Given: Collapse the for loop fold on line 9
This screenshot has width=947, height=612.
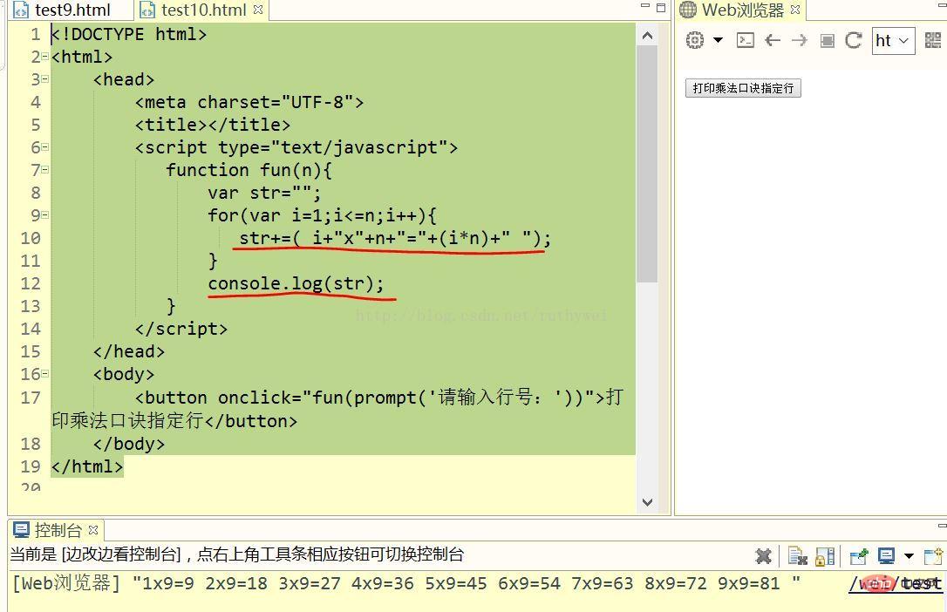Looking at the screenshot, I should pyautogui.click(x=44, y=215).
